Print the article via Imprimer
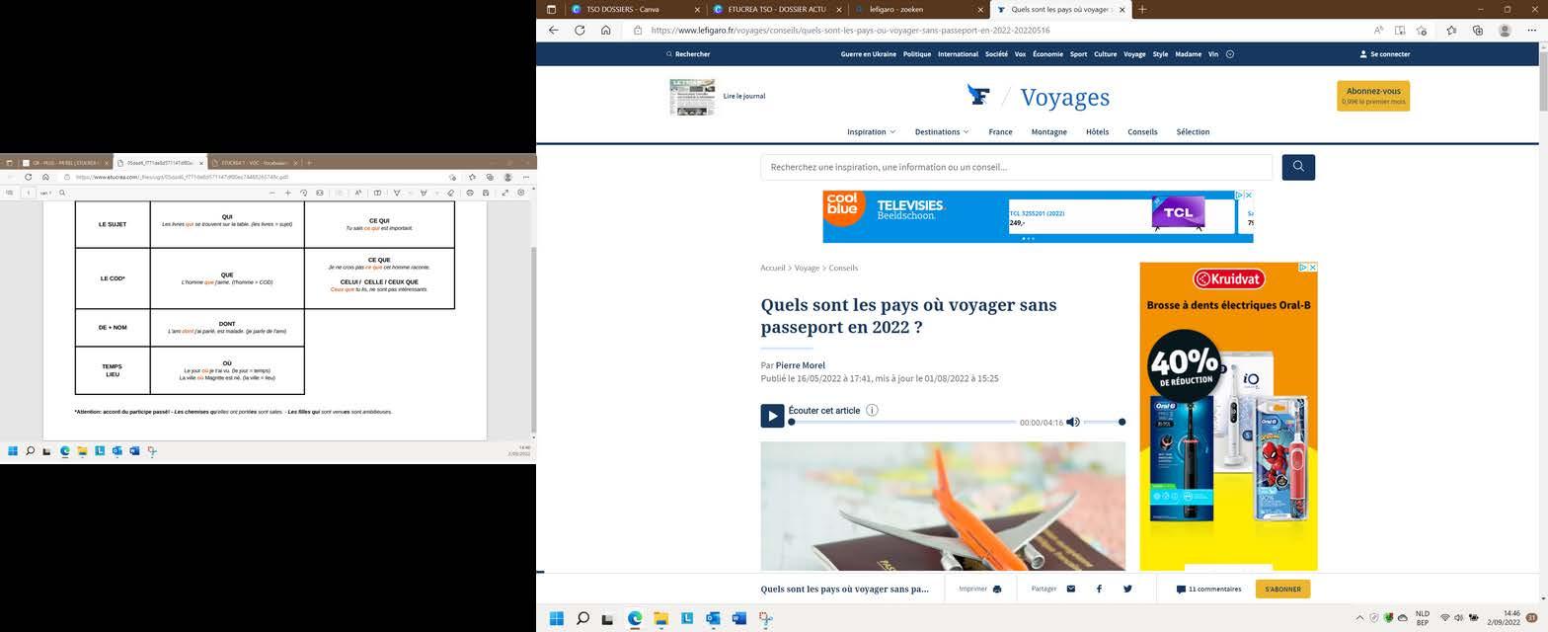Screen dimensions: 1548x632 pyautogui.click(x=979, y=589)
